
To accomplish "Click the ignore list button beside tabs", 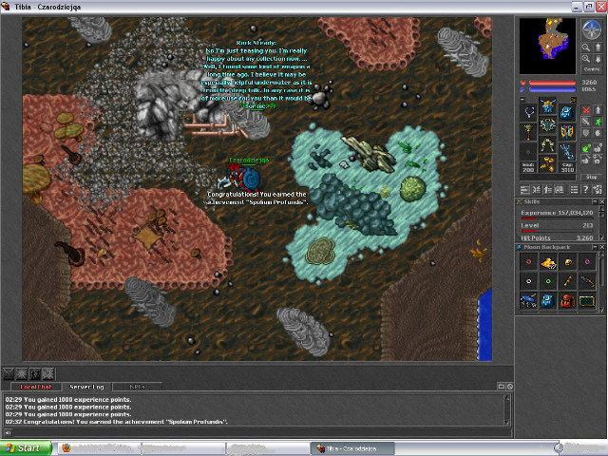I will tap(510, 387).
